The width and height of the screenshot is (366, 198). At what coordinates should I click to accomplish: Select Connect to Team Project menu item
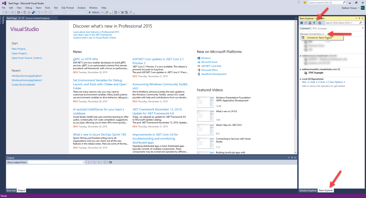(322, 38)
